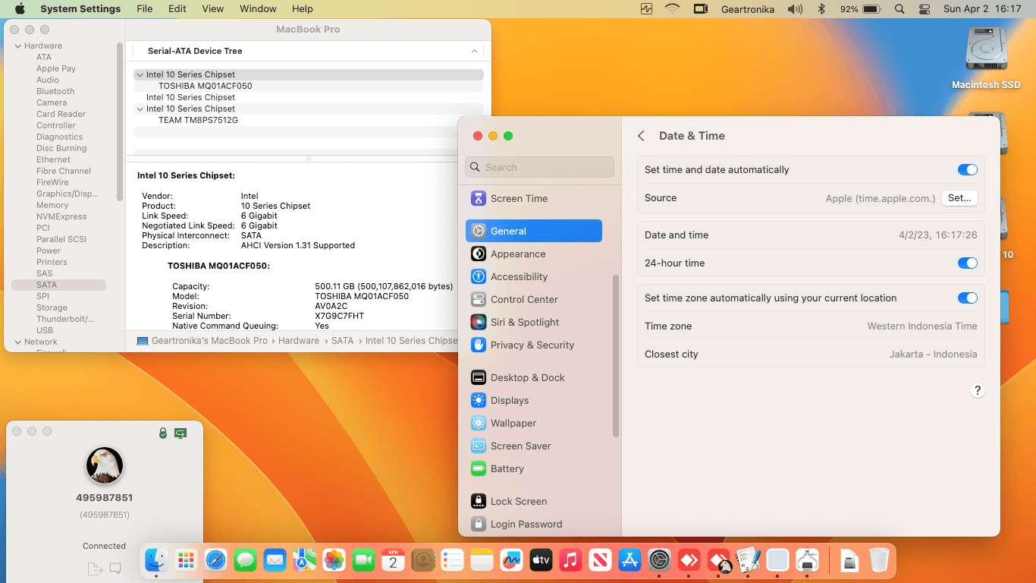Open the View menu
This screenshot has width=1036, height=583.
[x=213, y=9]
